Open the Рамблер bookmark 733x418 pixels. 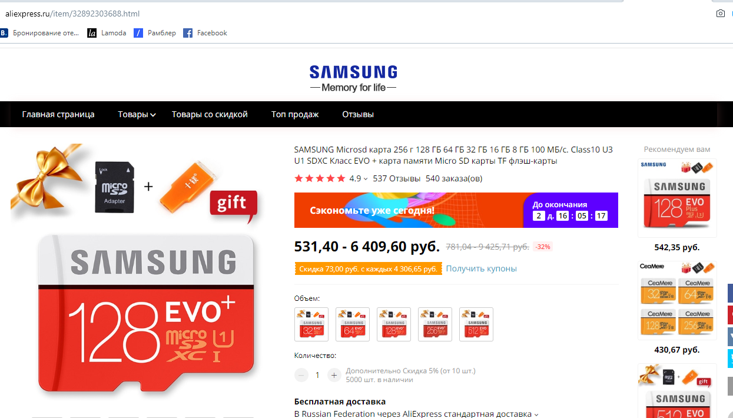155,33
